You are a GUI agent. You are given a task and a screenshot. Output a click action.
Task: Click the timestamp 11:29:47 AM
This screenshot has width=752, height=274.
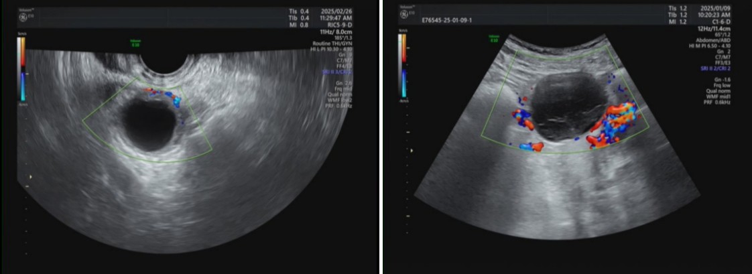coord(336,18)
